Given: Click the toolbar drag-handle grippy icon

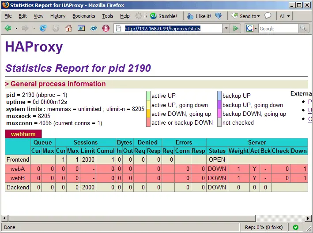Looking at the screenshot, I should click(x=146, y=16).
